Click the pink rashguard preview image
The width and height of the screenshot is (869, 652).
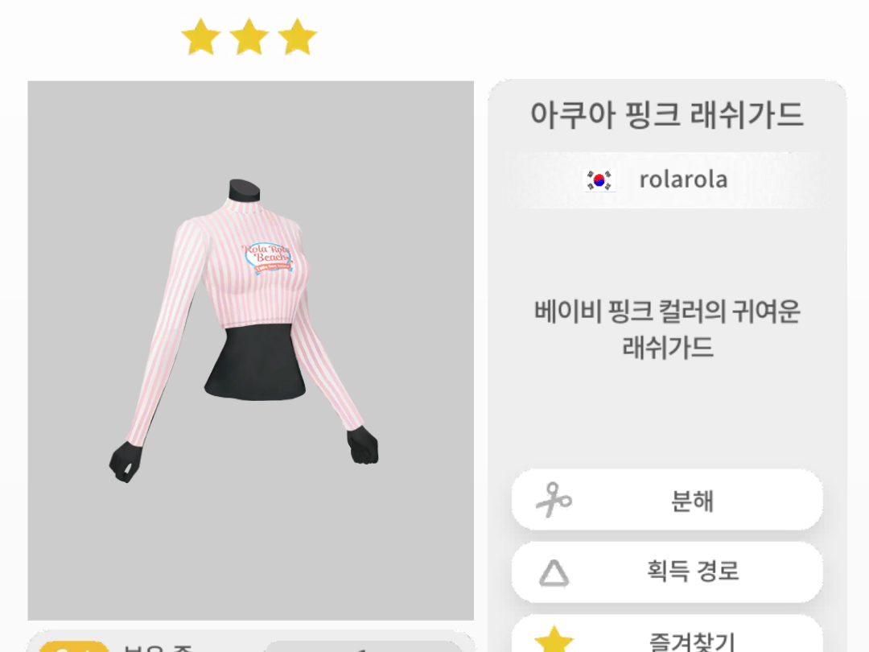(x=250, y=350)
